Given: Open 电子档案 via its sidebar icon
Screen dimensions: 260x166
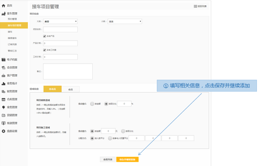Looking at the screenshot, I should coord(3,60).
